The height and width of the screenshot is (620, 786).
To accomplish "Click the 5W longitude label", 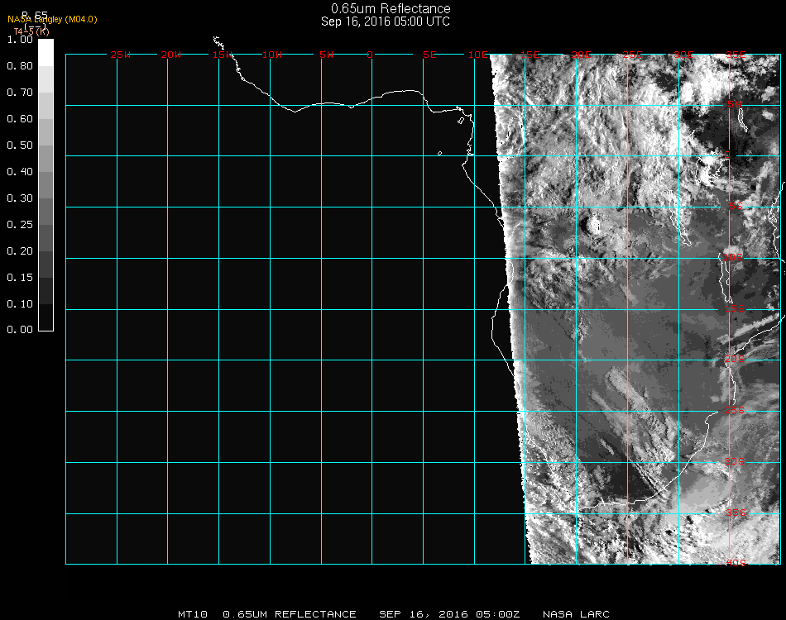I will (x=326, y=55).
